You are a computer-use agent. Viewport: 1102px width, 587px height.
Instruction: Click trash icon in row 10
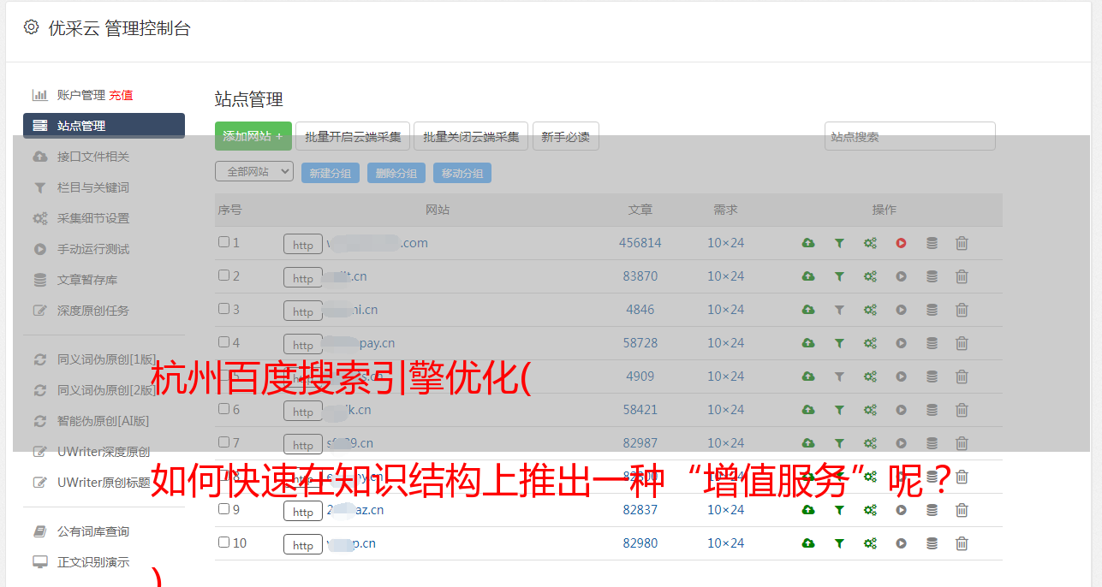point(962,543)
